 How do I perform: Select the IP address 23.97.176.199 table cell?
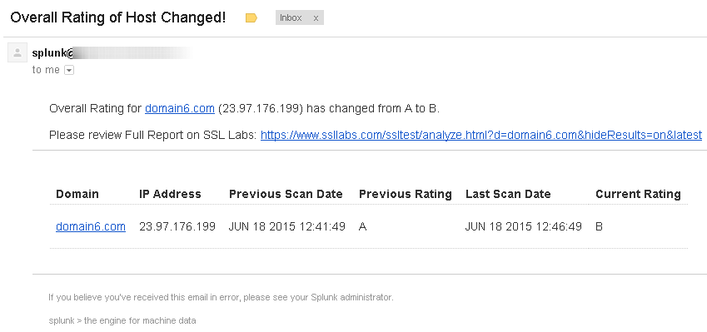pyautogui.click(x=177, y=226)
